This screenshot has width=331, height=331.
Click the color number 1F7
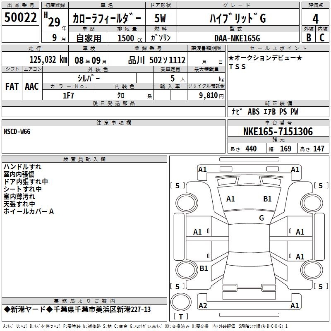coord(68,96)
